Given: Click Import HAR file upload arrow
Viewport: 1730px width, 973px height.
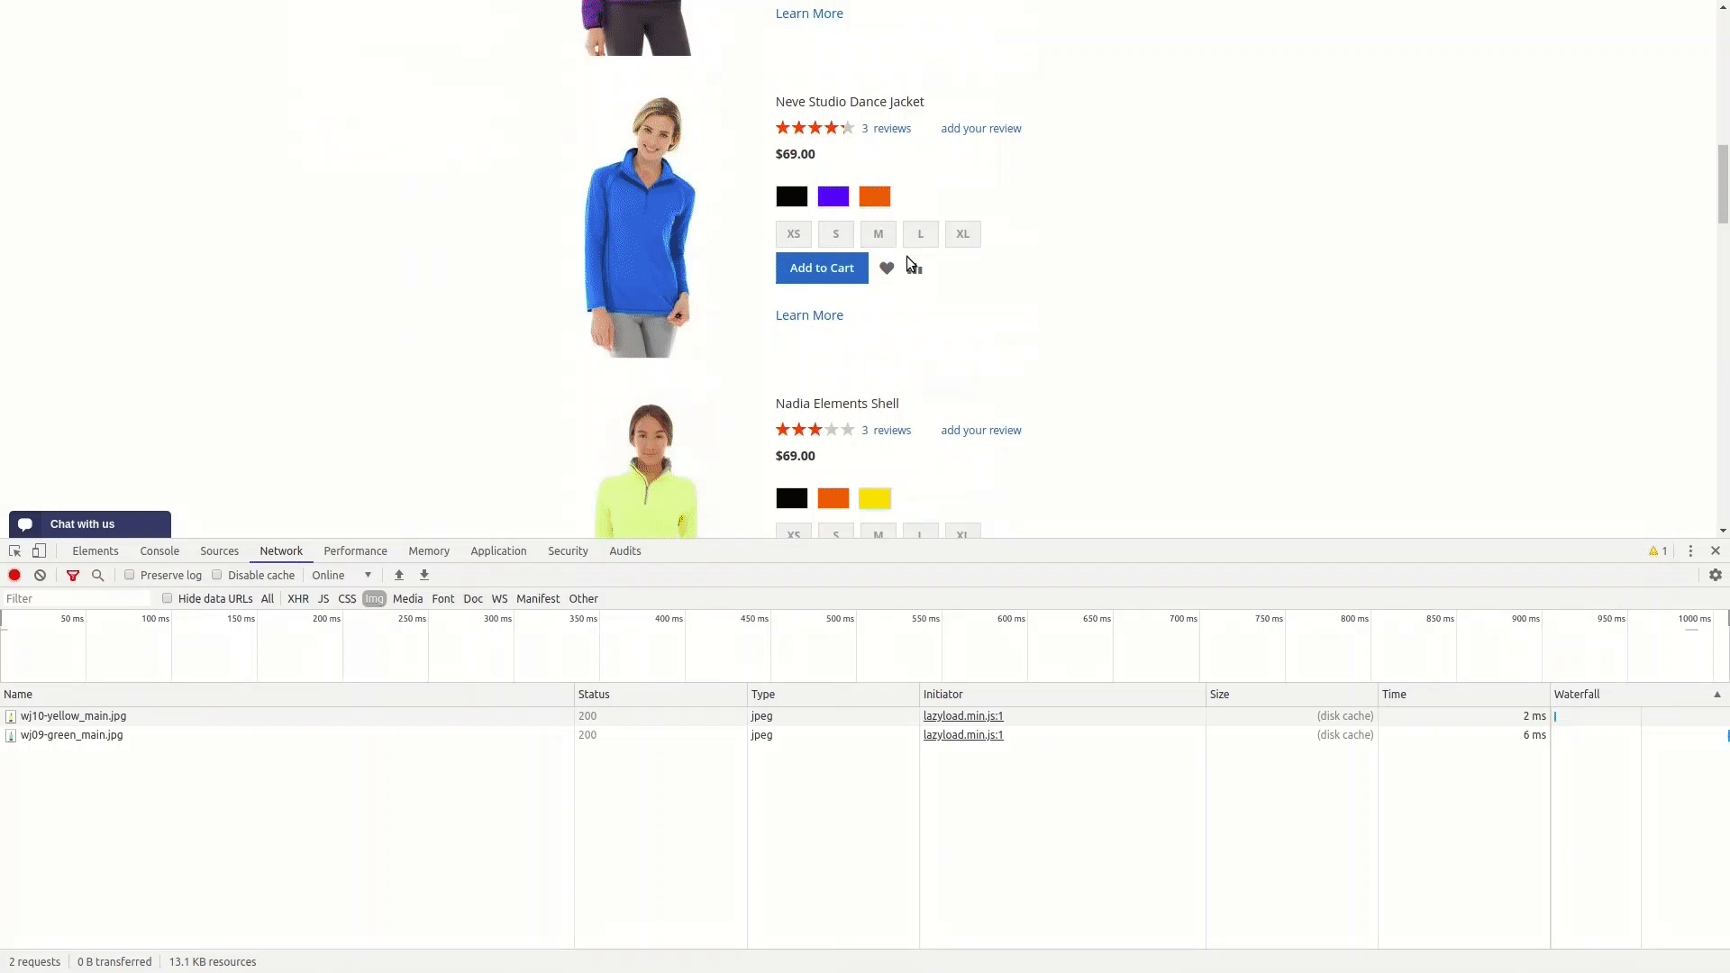Looking at the screenshot, I should (399, 575).
